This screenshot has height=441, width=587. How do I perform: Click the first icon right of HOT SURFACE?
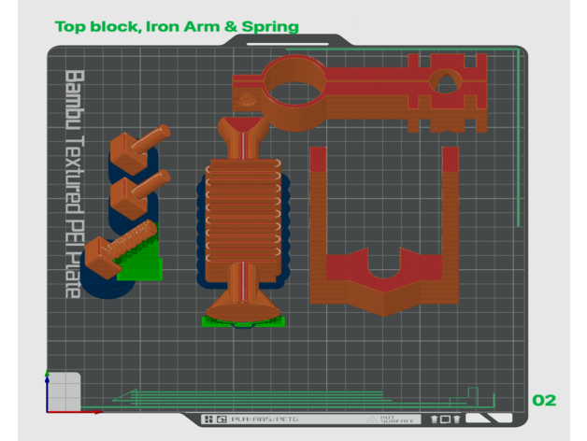(x=435, y=420)
